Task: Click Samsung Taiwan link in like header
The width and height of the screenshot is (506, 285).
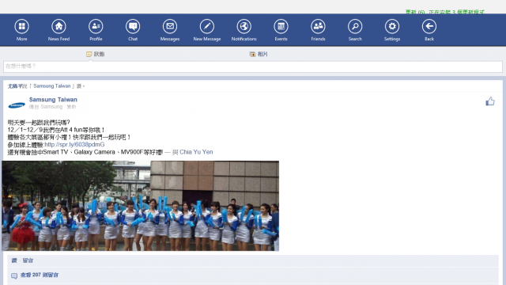Action: pos(51,86)
